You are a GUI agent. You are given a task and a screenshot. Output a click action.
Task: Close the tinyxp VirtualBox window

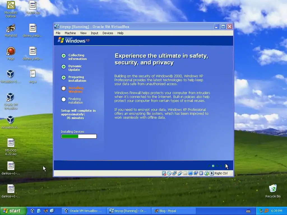click(x=230, y=27)
